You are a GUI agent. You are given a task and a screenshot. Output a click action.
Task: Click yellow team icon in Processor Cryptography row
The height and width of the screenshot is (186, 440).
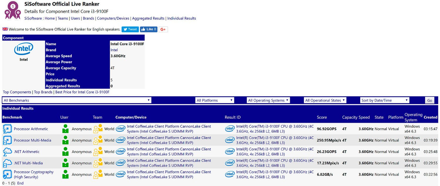(x=98, y=175)
